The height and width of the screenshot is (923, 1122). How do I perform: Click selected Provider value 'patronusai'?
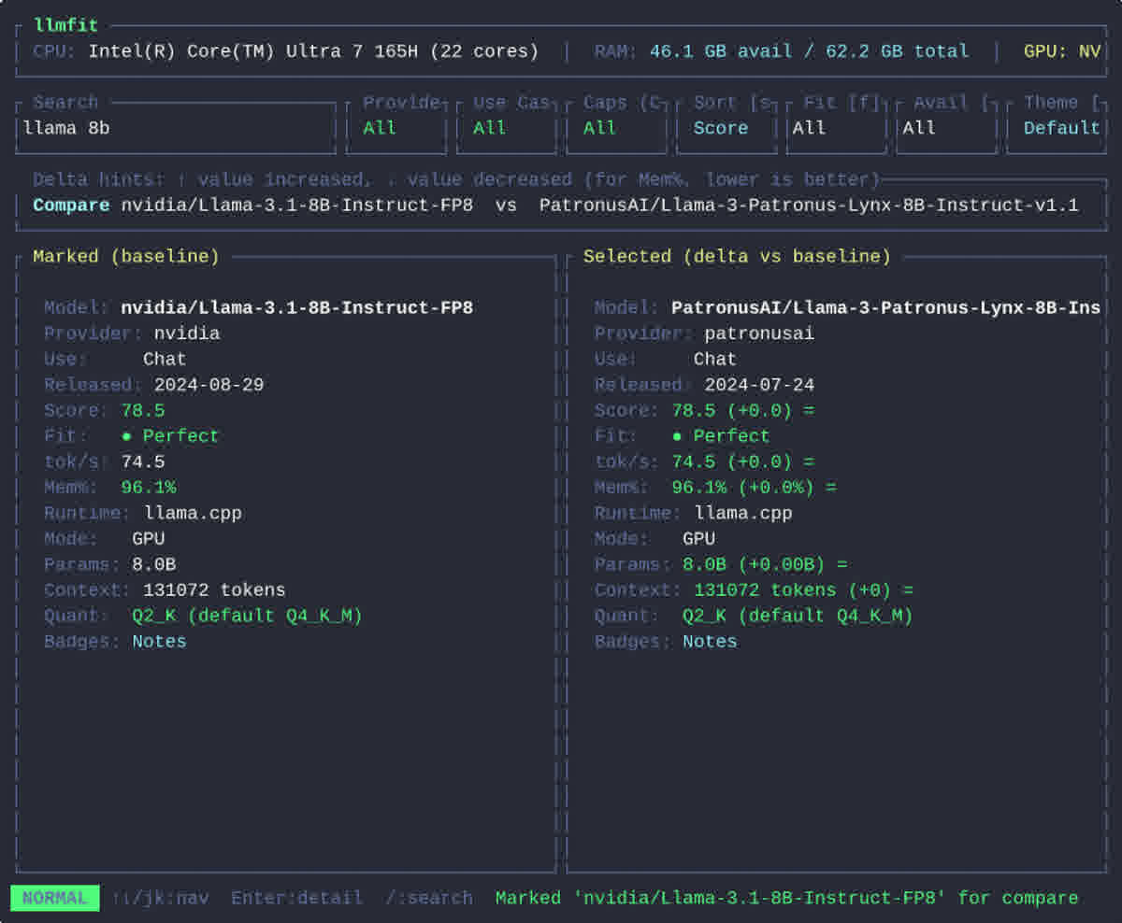(759, 334)
